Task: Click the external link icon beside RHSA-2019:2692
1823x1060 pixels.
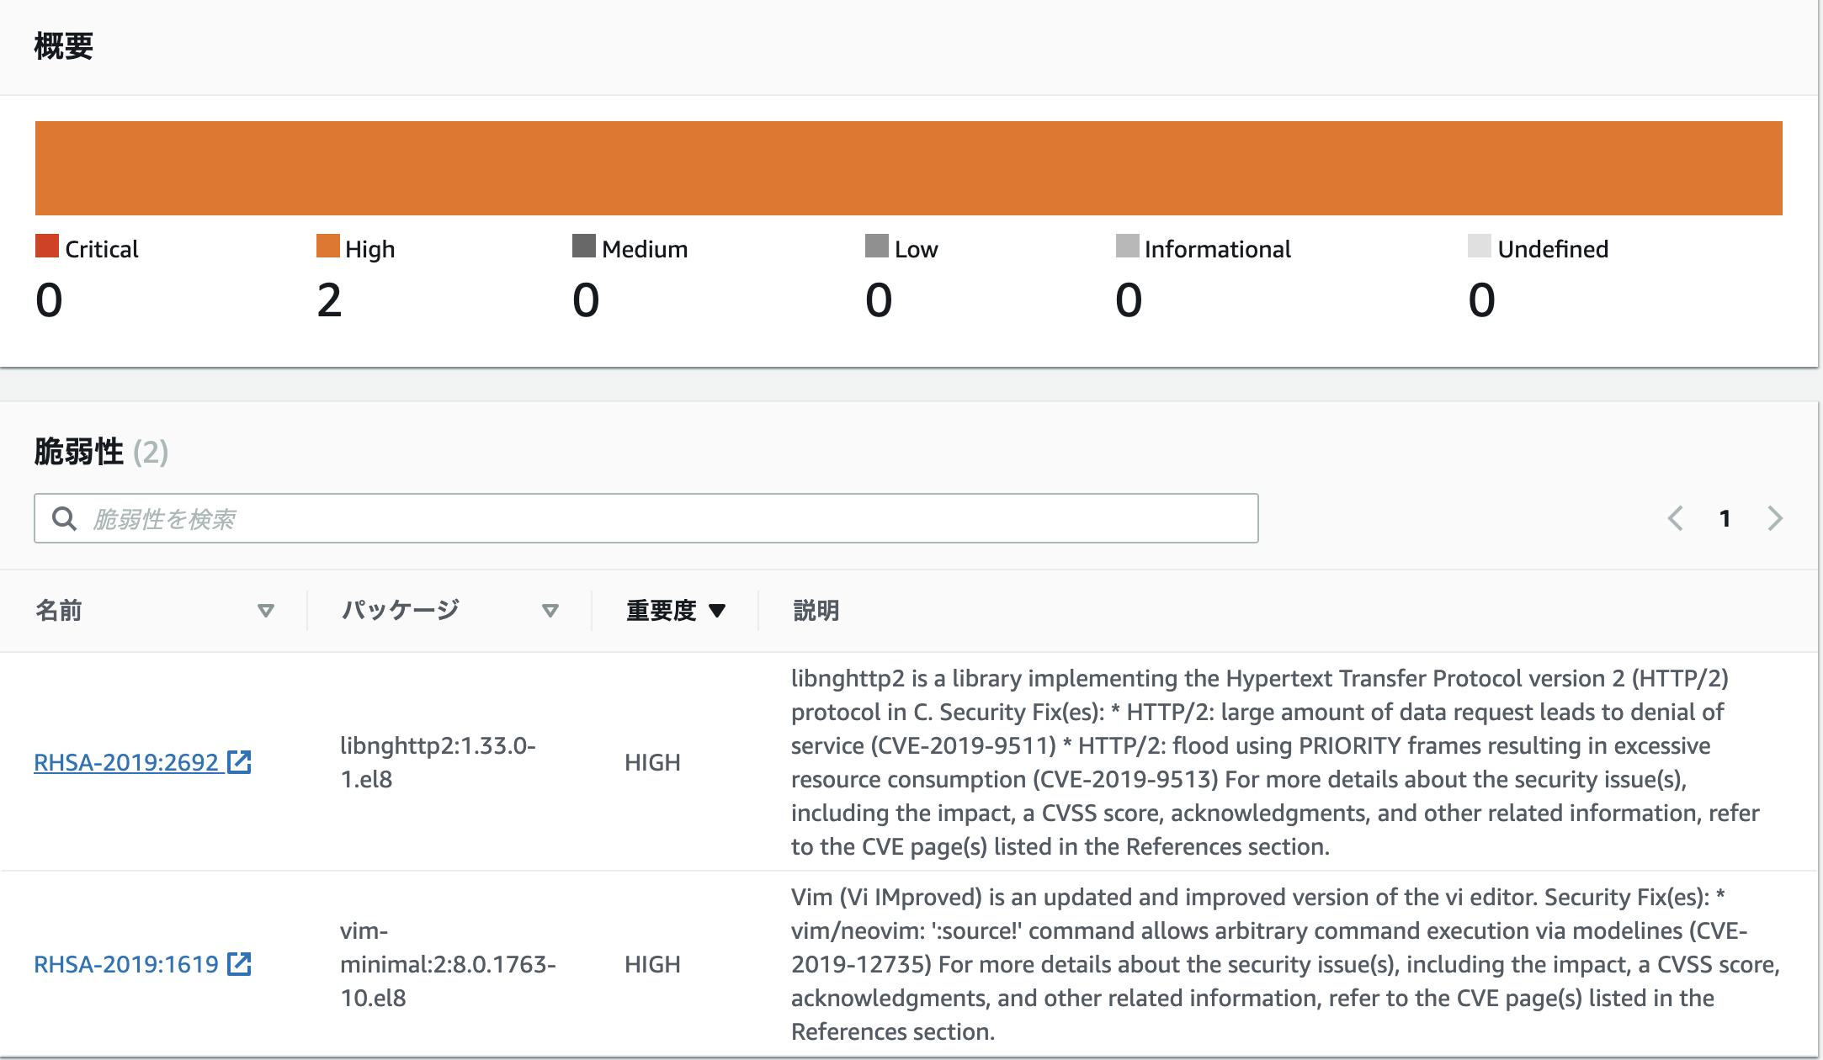Action: [x=240, y=762]
